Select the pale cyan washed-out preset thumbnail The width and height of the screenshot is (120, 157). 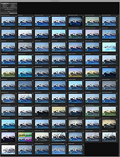[x=109, y=47]
